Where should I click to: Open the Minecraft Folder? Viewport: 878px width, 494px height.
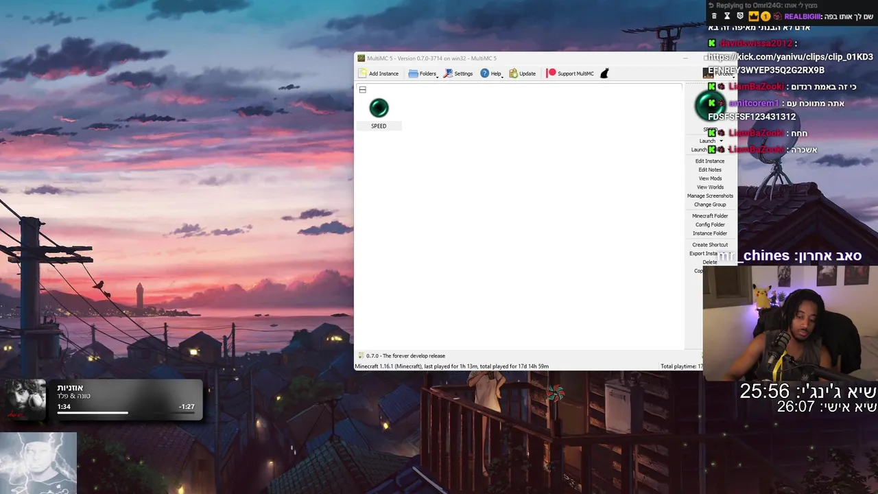point(710,216)
